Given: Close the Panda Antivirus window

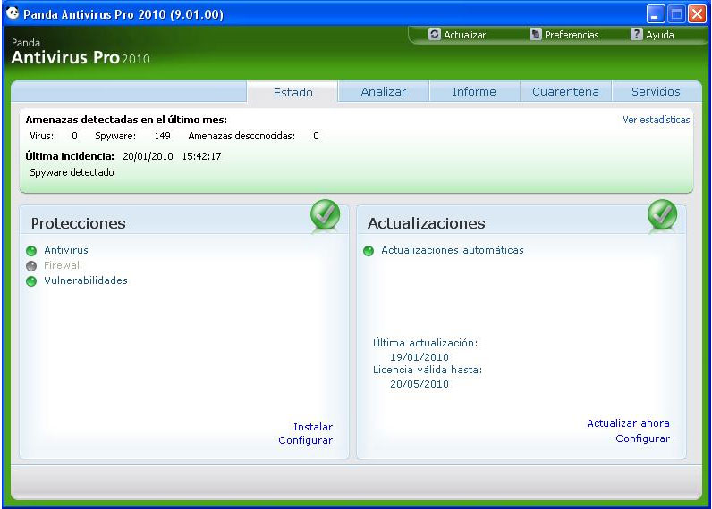Looking at the screenshot, I should click(697, 14).
